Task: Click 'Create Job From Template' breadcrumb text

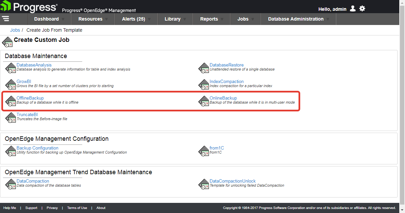Action: click(54, 30)
